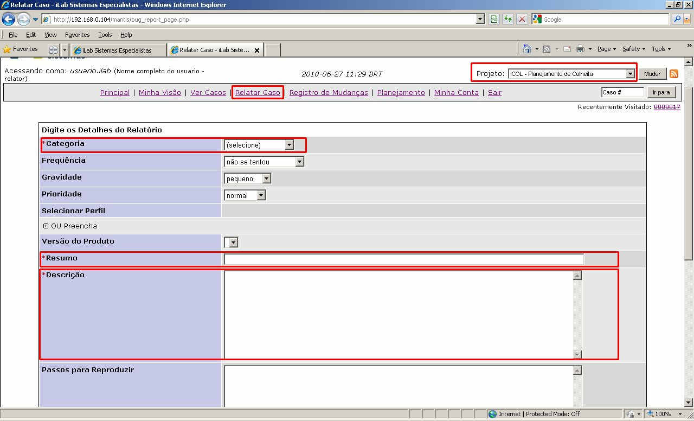Click the Refresh page icon
Viewport: 694px width, 421px height.
coord(508,20)
